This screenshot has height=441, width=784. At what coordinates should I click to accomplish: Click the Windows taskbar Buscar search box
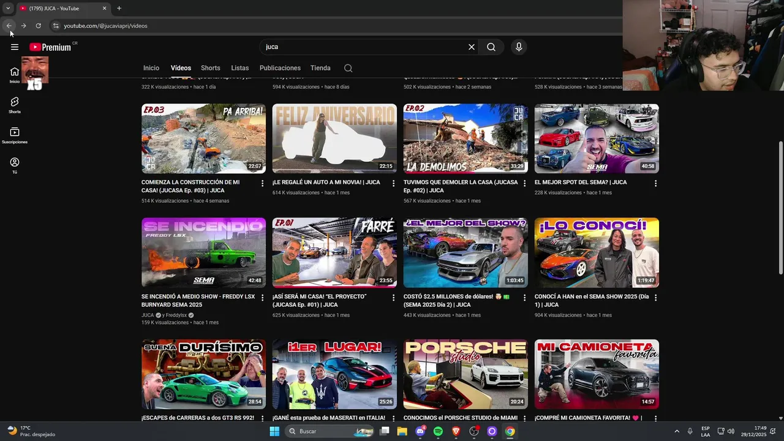tap(331, 431)
